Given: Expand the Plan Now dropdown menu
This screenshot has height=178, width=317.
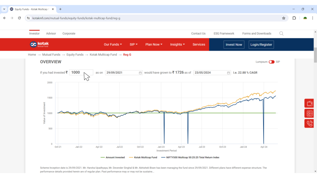Looking at the screenshot, I should [x=154, y=44].
